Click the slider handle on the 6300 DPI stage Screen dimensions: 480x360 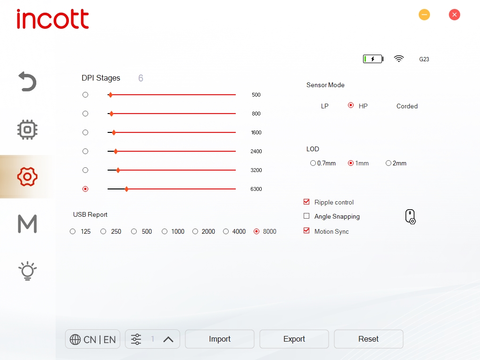tap(126, 189)
